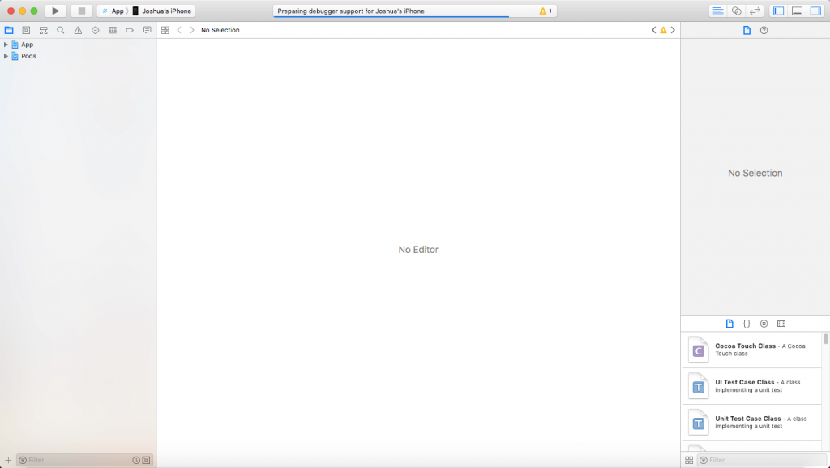Run the app with the play button
The image size is (830, 468).
pos(56,11)
